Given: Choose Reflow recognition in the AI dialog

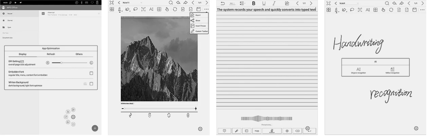Looking at the screenshot, I should pyautogui.click(x=392, y=70).
